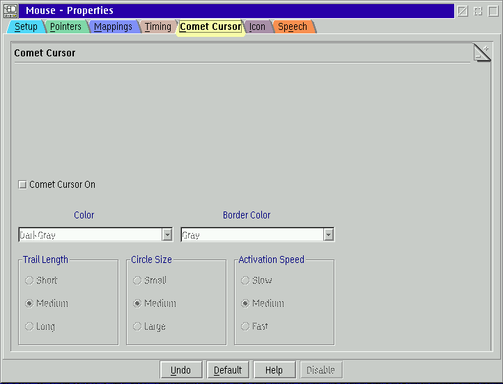The image size is (503, 384).
Task: Open the Color dropdown arrow
Action: point(167,234)
